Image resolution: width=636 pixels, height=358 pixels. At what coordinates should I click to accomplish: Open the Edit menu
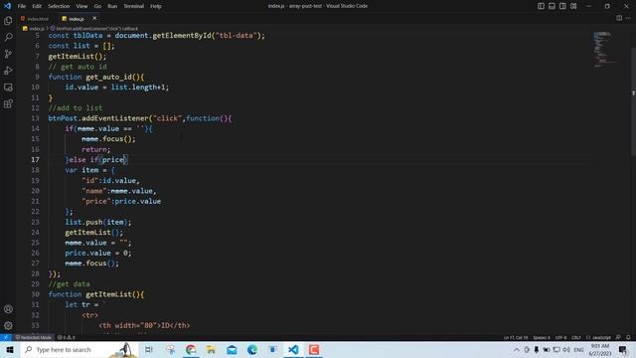[x=37, y=6]
